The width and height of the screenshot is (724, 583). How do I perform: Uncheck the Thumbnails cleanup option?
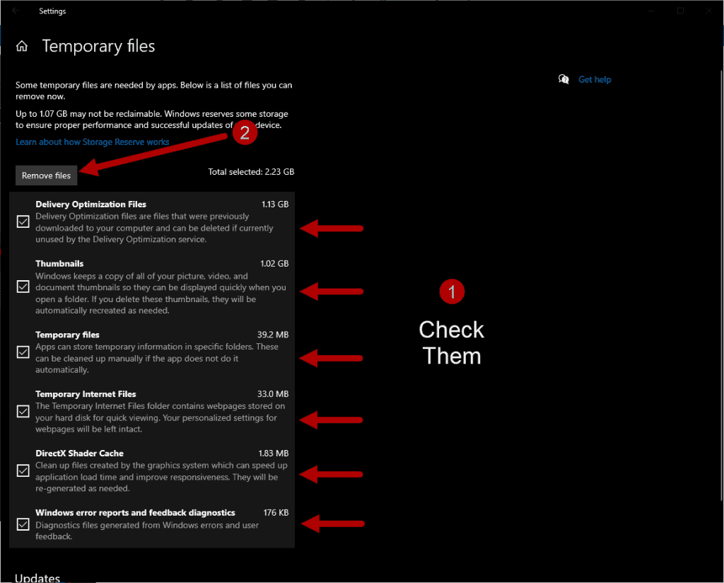coord(22,287)
